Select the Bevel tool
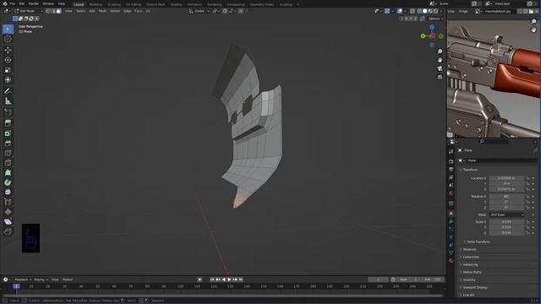 tap(8, 143)
